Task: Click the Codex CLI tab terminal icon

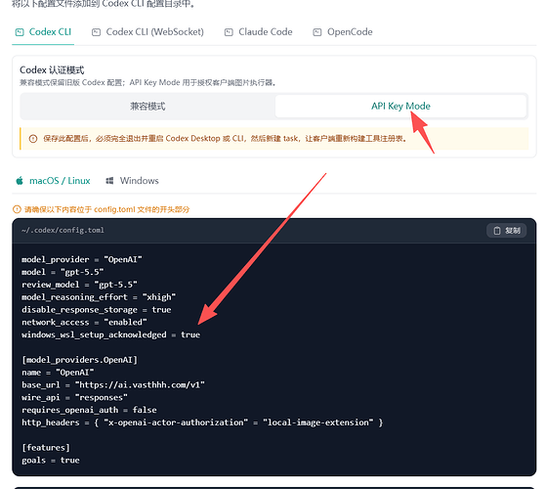Action: [20, 32]
